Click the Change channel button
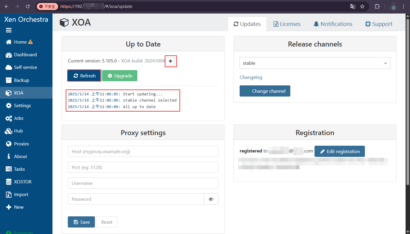Viewport: 410px width, 234px height. [265, 91]
